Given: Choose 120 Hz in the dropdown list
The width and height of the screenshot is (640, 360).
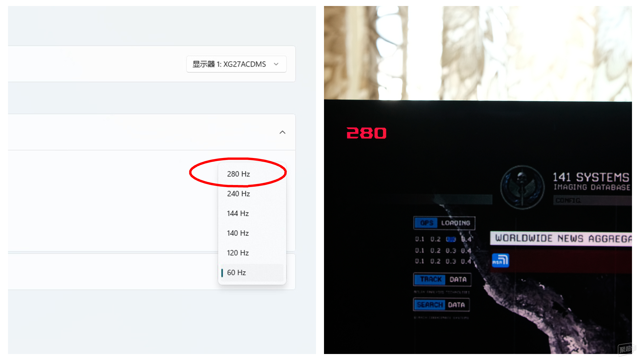Looking at the screenshot, I should point(252,253).
